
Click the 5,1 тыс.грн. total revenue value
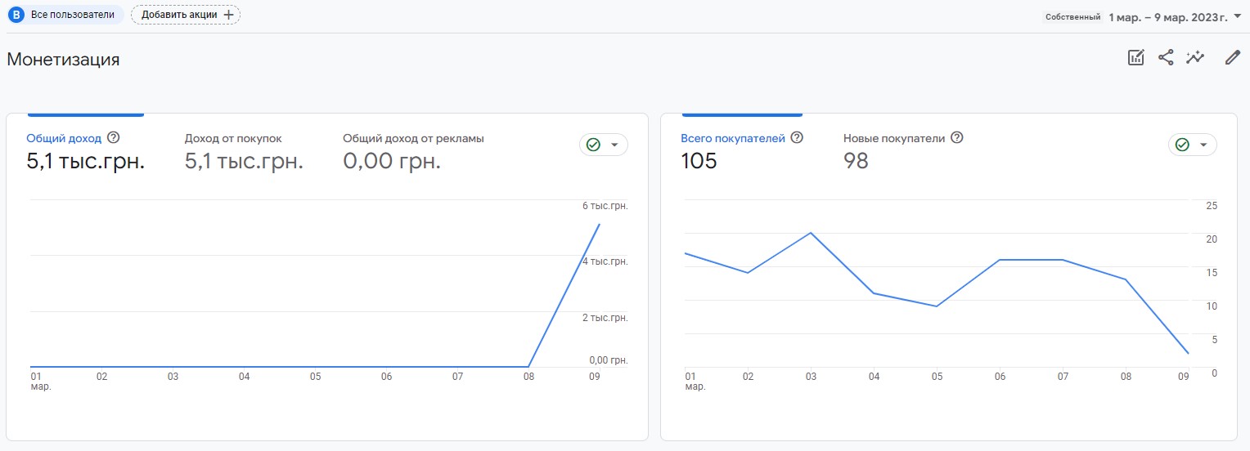[86, 161]
